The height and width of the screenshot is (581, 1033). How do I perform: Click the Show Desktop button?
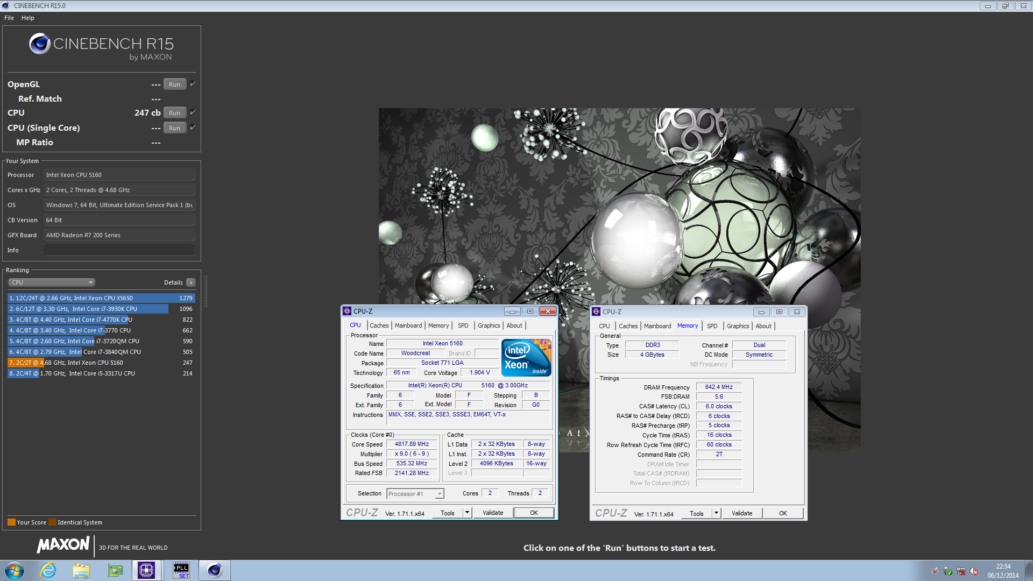coord(1029,570)
